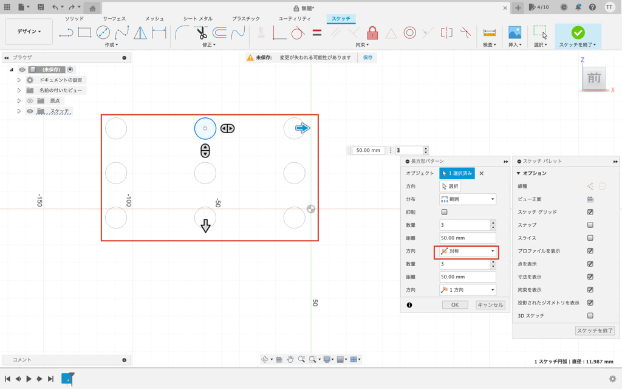The width and height of the screenshot is (622, 389).
Task: Select the Line sketch tool
Action: (x=66, y=33)
